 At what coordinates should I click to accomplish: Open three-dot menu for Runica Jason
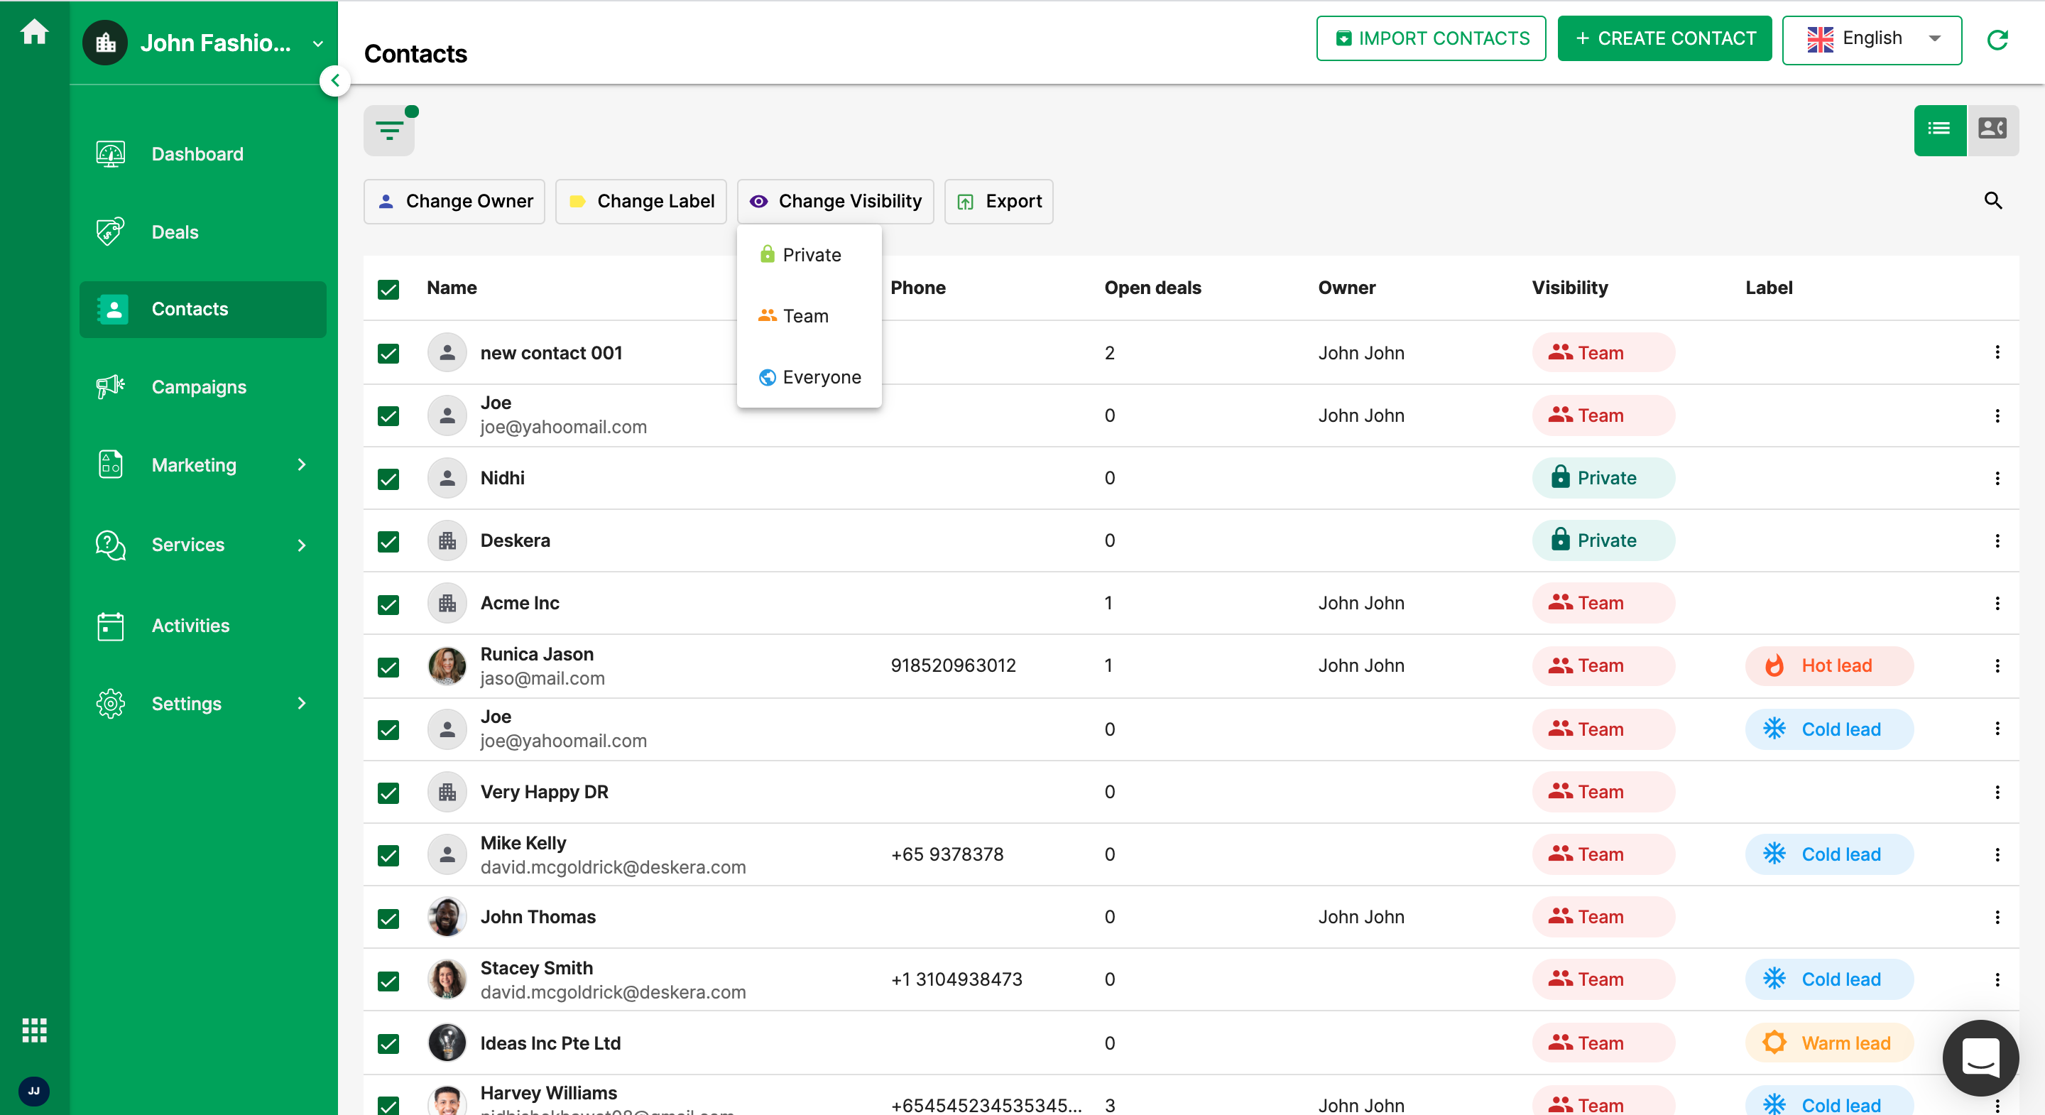coord(1998,666)
